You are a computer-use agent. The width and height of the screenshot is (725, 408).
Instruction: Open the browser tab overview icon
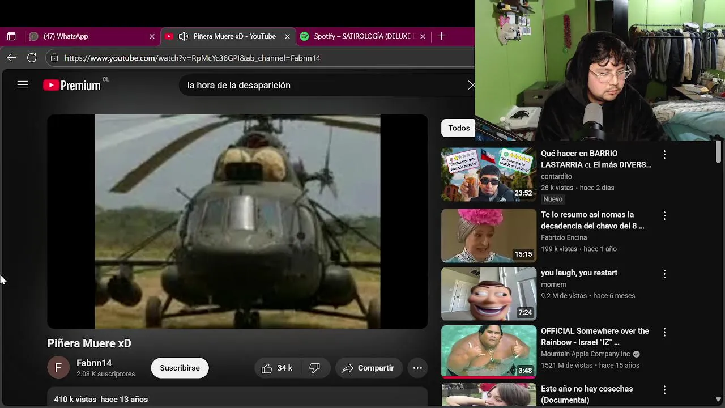click(x=11, y=36)
